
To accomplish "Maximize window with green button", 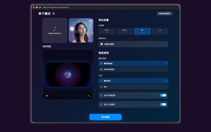I will tap(40, 7).
